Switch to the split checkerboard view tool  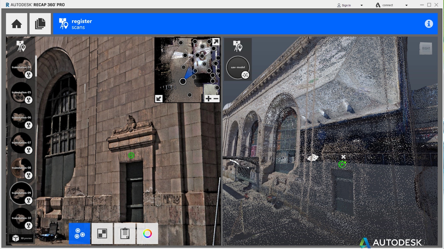102,234
